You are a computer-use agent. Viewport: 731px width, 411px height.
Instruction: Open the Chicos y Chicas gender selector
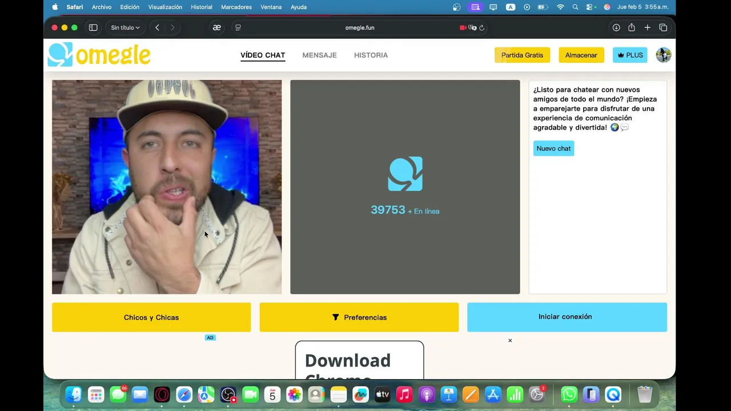(x=151, y=317)
